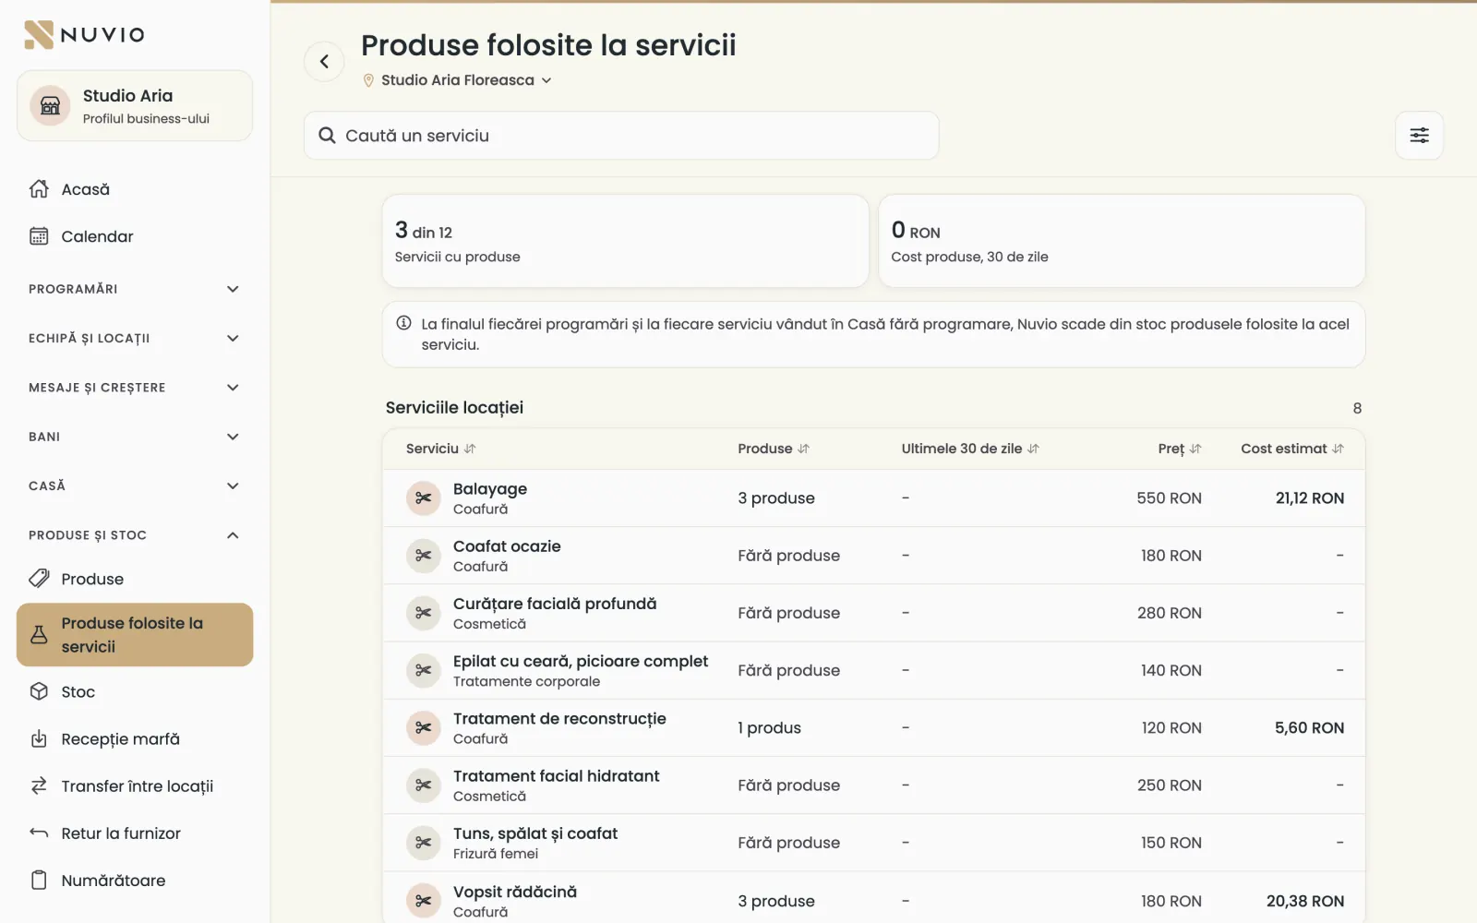Click the 21,12 RON estimated cost
Viewport: 1477px width, 923px height.
click(x=1310, y=498)
